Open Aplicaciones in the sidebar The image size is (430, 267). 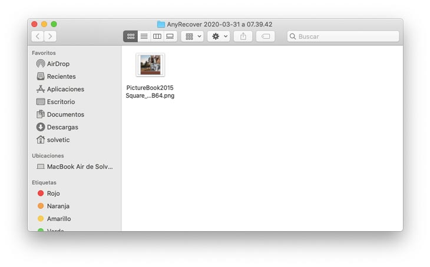(74, 89)
